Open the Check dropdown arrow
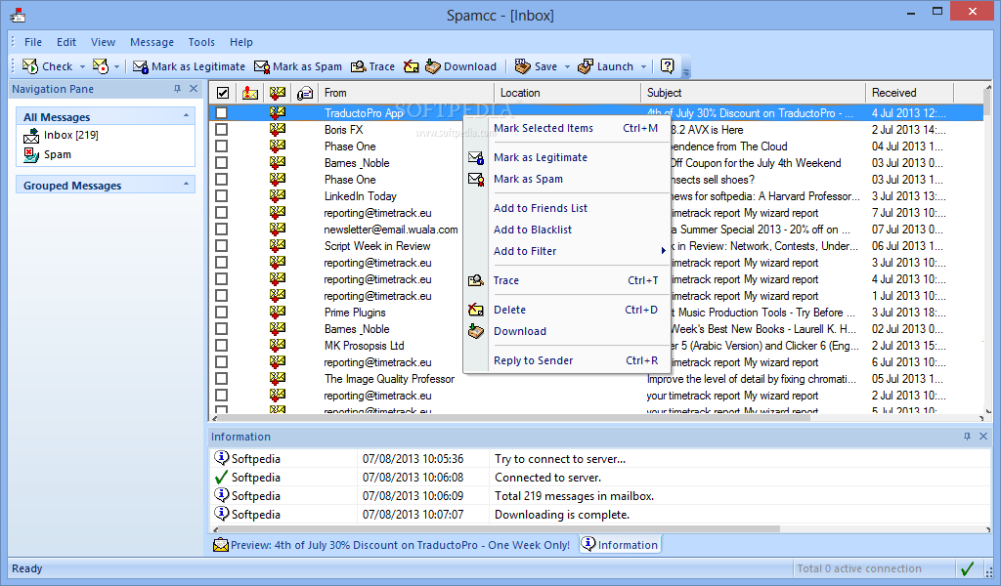Screen dimensions: 1001x586 tap(82, 67)
